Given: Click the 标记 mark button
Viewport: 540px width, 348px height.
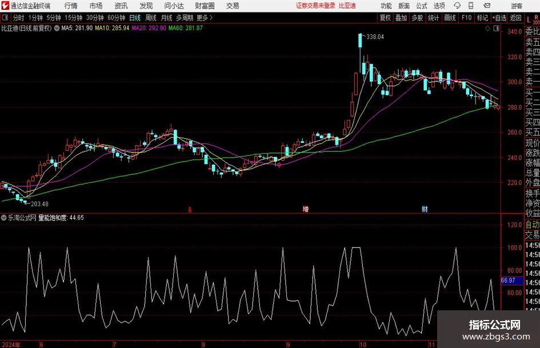Looking at the screenshot, I should click(x=482, y=18).
